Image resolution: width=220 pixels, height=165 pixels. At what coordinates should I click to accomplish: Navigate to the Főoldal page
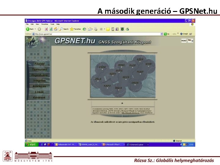pyautogui.click(x=39, y=64)
